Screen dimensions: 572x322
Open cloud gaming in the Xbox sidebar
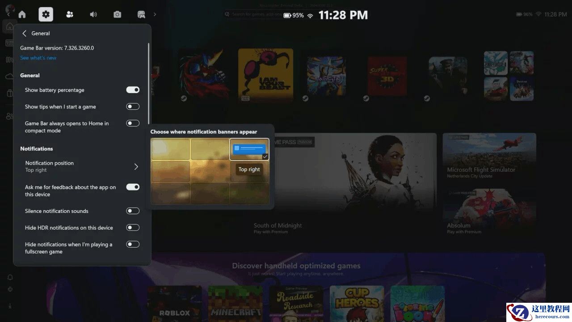pos(9,76)
